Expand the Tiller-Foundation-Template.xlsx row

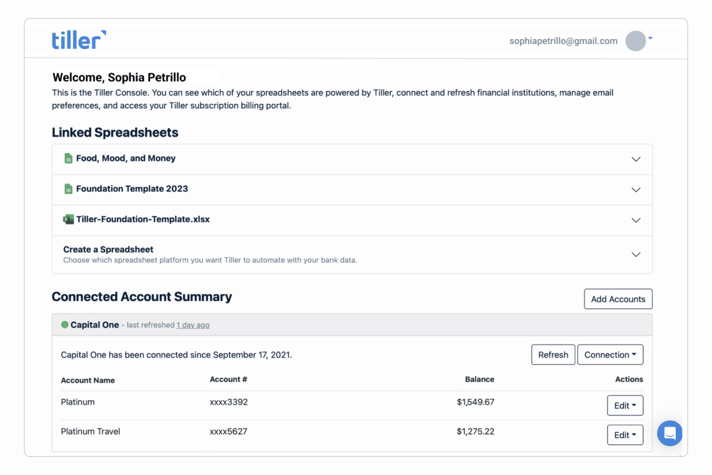point(636,220)
